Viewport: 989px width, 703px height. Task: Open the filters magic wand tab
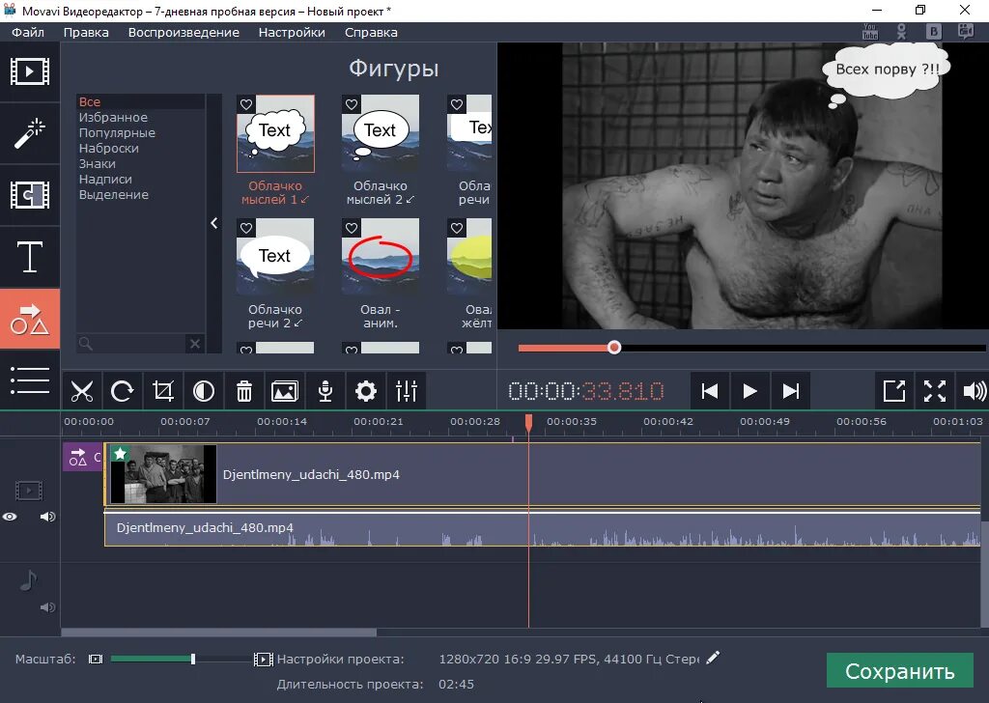[x=30, y=133]
